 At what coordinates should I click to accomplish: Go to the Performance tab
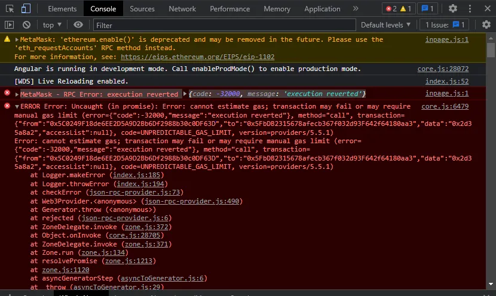click(230, 9)
